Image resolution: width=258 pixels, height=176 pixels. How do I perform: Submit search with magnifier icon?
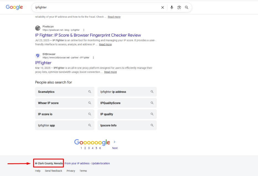coord(186,7)
